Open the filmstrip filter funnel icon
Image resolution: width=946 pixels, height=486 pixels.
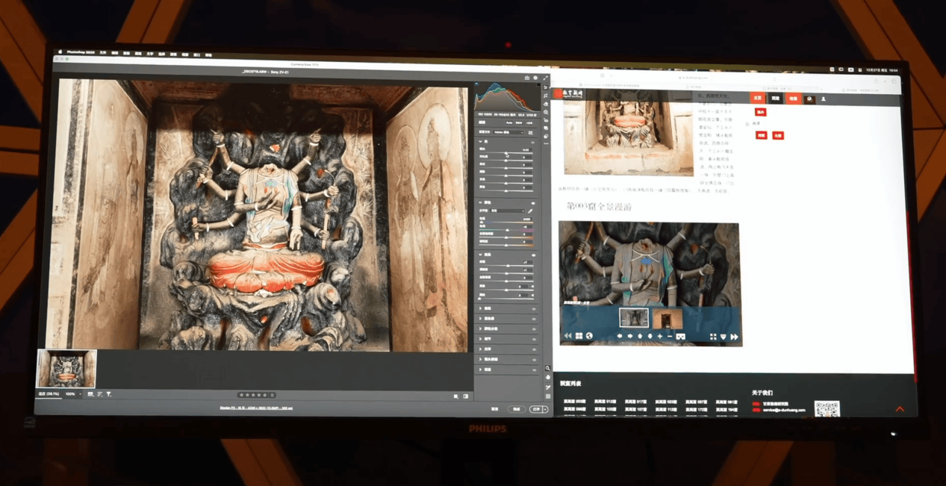coord(109,394)
